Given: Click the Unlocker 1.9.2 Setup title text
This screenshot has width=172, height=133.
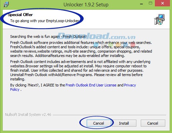Looking at the screenshot, I should [86, 5].
